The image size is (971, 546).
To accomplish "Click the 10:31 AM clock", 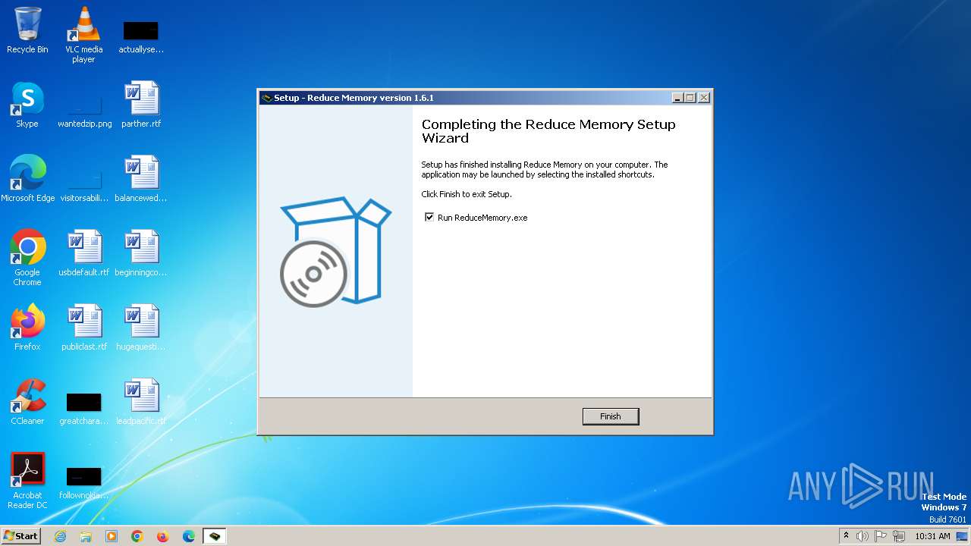I will coord(932,536).
